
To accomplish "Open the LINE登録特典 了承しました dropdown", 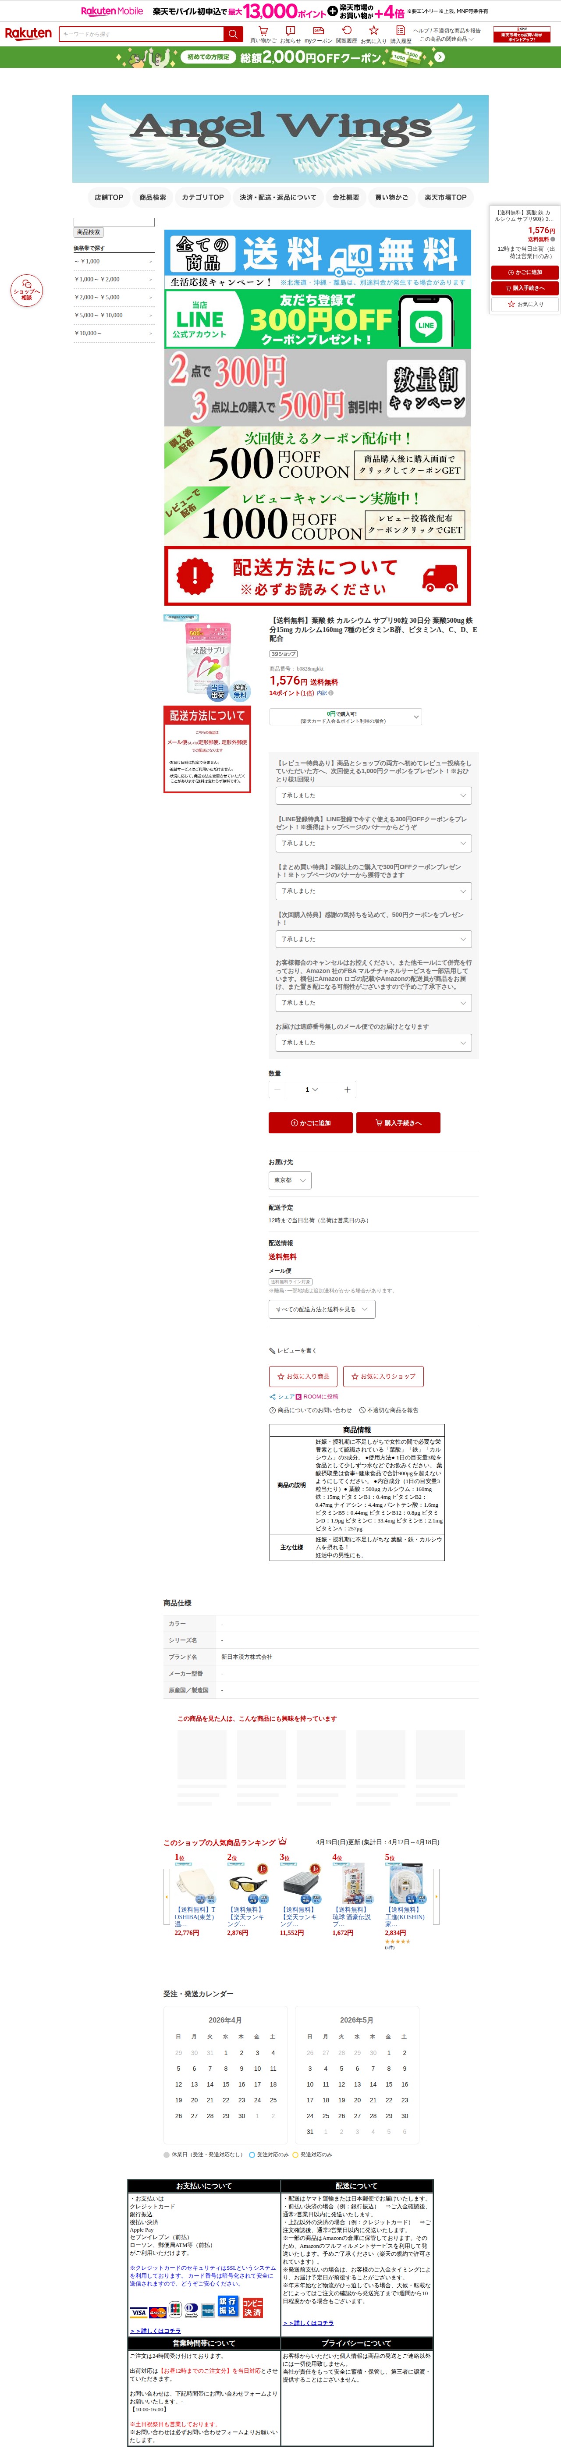I will [x=373, y=843].
